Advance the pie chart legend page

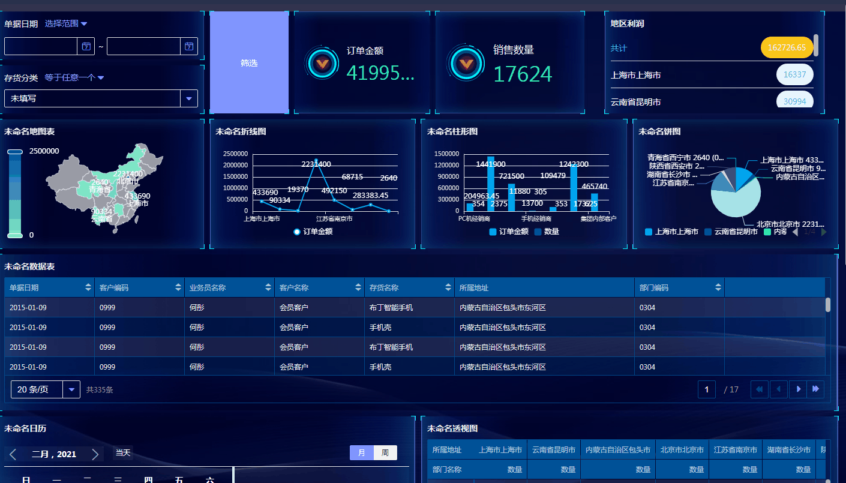(x=824, y=232)
